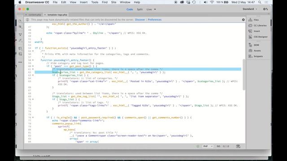This screenshot has width=287, height=161.
Task: Collapse code fold at line 58
Action: pyautogui.click(x=33, y=60)
